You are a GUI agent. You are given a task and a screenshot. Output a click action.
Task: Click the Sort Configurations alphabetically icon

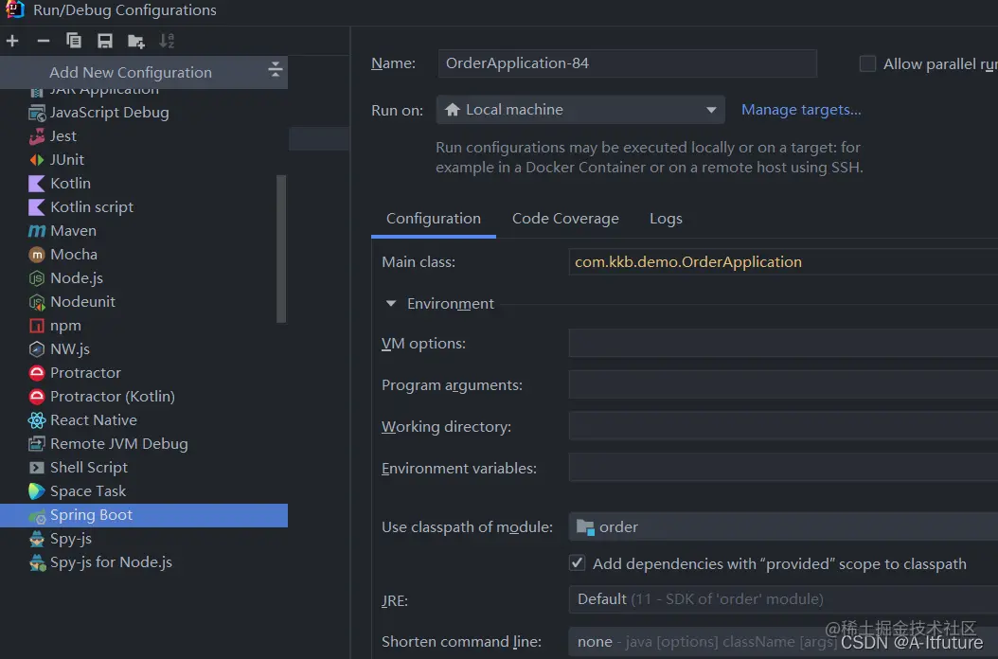click(x=167, y=42)
